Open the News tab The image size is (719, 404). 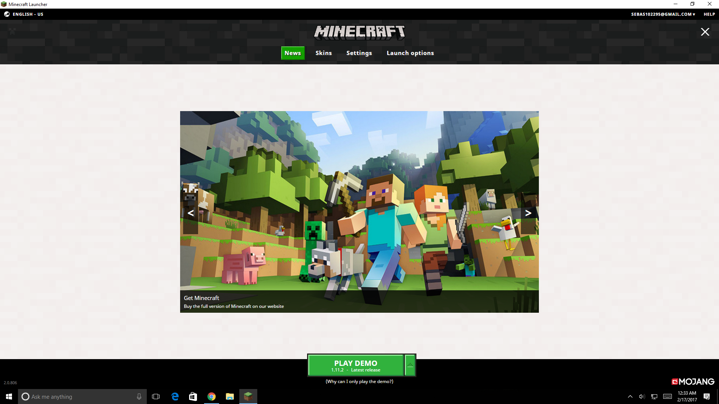point(293,53)
